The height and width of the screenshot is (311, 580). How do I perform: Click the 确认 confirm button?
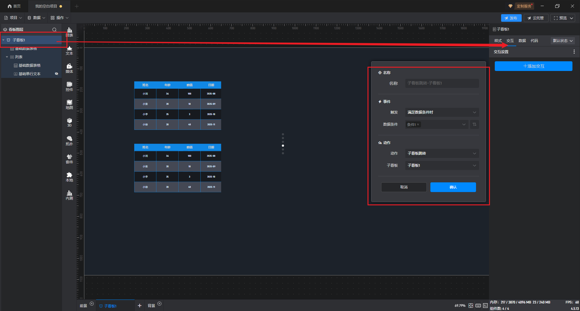[x=453, y=187]
